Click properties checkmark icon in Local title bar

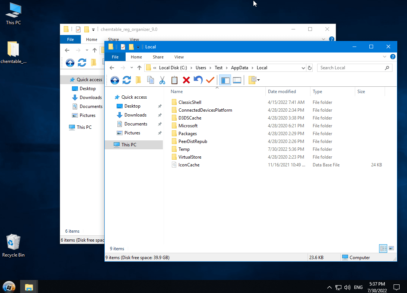[123, 47]
